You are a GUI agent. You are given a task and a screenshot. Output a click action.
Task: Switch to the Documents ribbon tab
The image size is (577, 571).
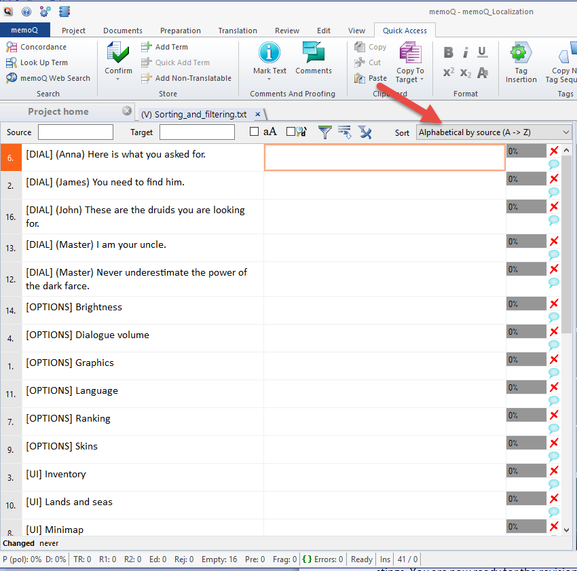click(x=123, y=31)
